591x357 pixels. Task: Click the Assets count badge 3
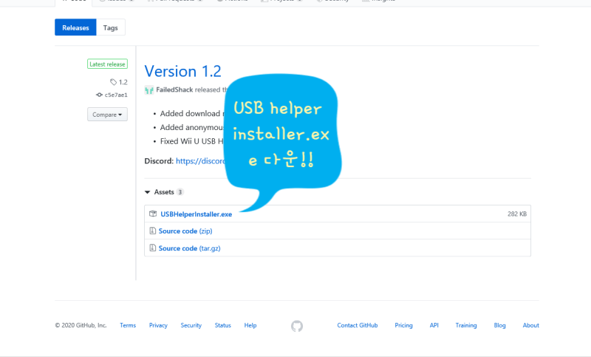point(180,192)
